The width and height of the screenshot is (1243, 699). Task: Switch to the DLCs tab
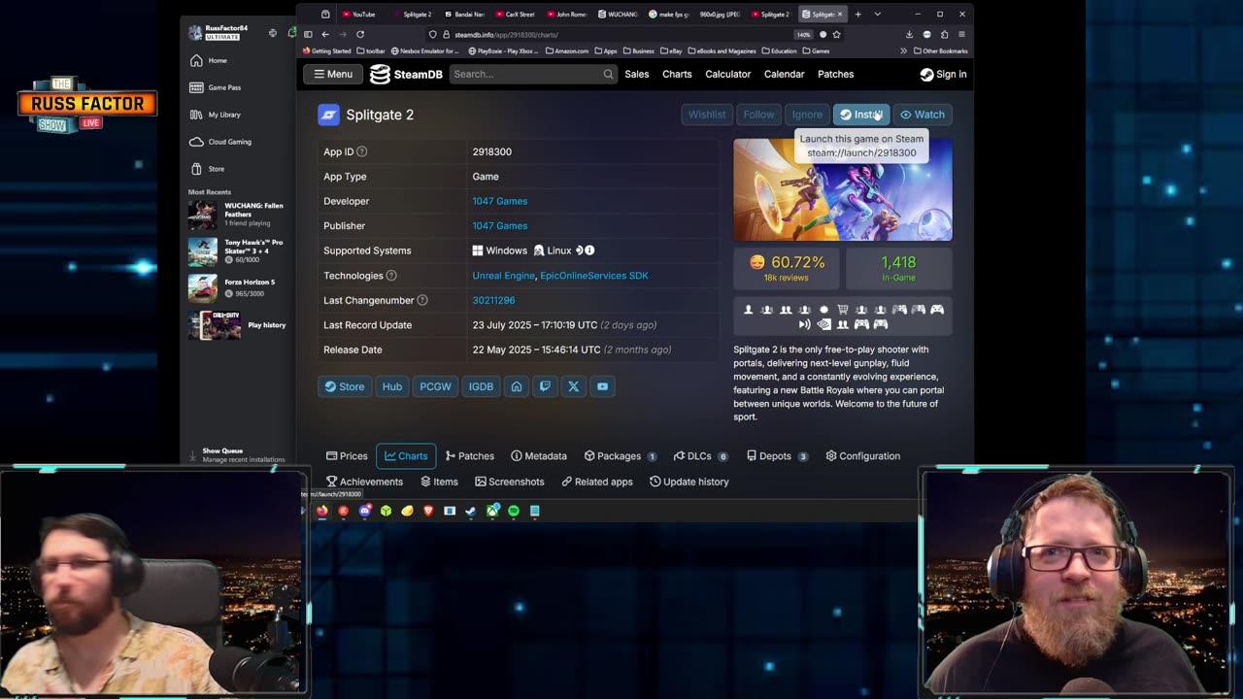click(x=700, y=456)
